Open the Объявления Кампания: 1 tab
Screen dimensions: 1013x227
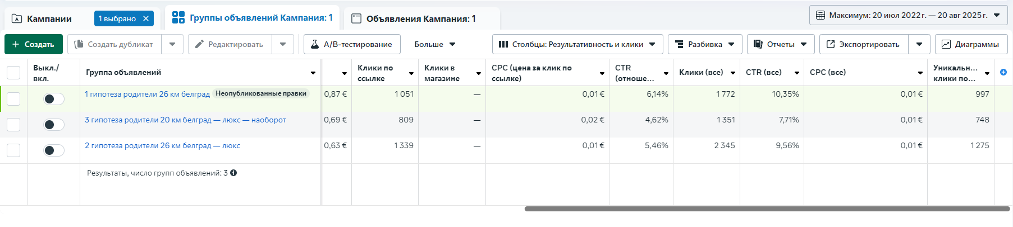421,18
